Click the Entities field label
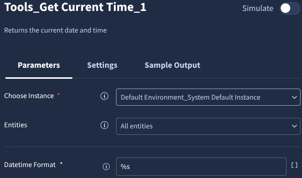 [x=16, y=125]
